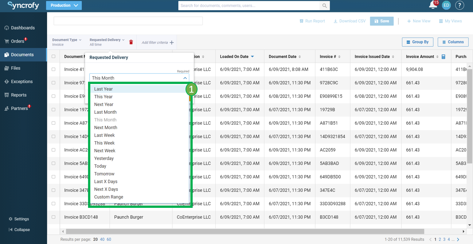
Task: Click the search magnifier icon
Action: (324, 6)
